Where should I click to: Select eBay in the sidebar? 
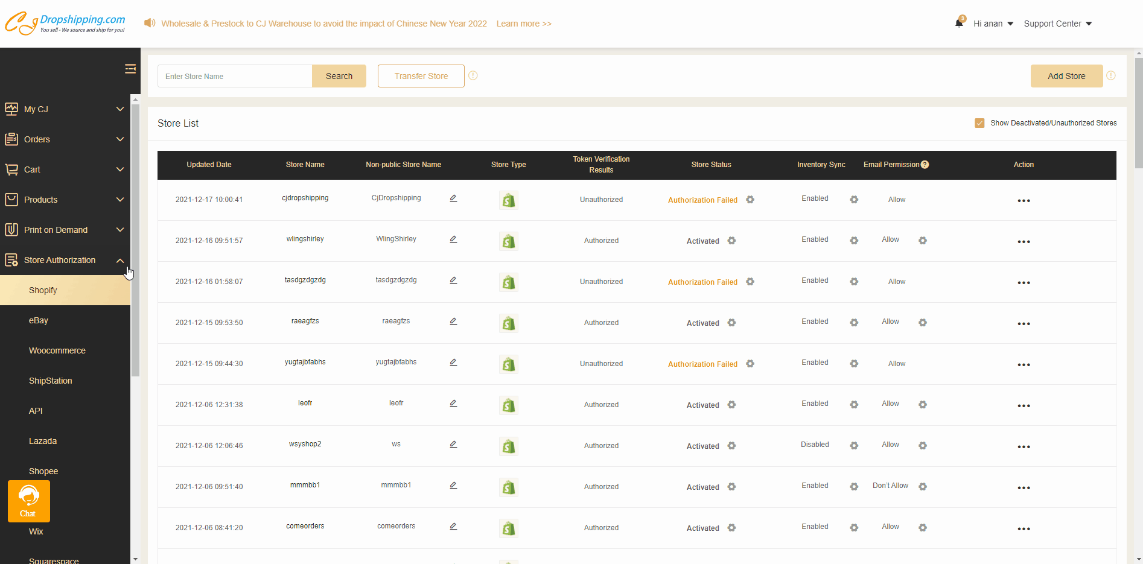tap(39, 320)
